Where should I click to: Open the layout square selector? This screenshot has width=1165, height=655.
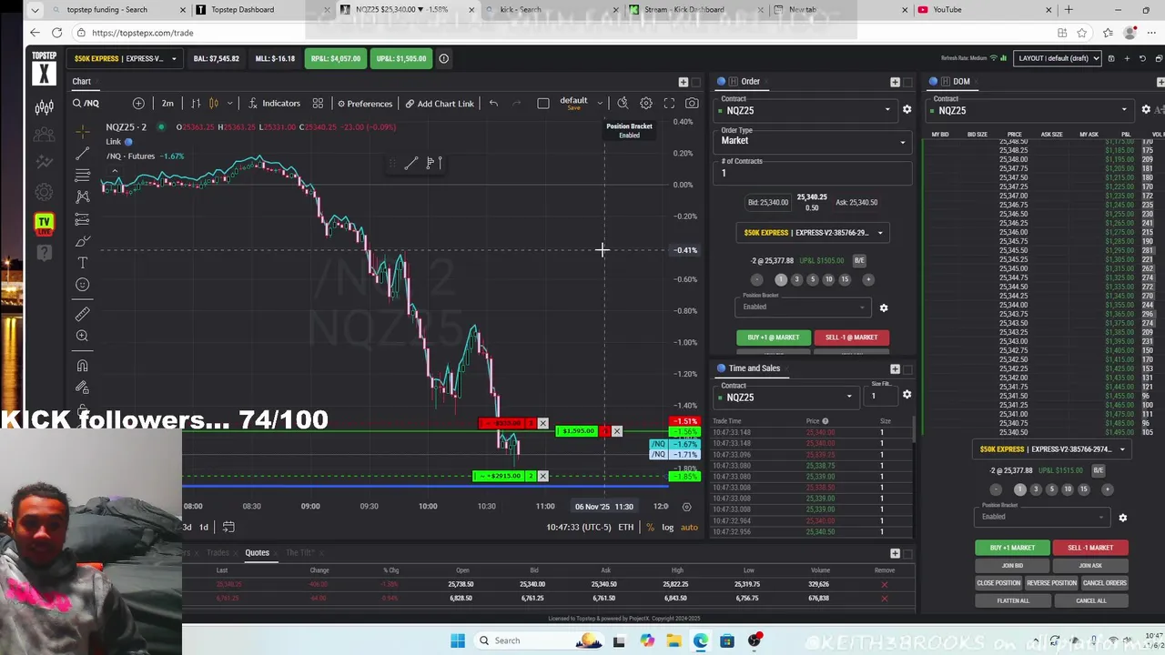click(x=543, y=103)
